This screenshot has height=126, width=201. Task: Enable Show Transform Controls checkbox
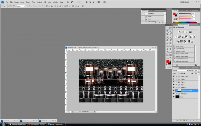pos(28,6)
